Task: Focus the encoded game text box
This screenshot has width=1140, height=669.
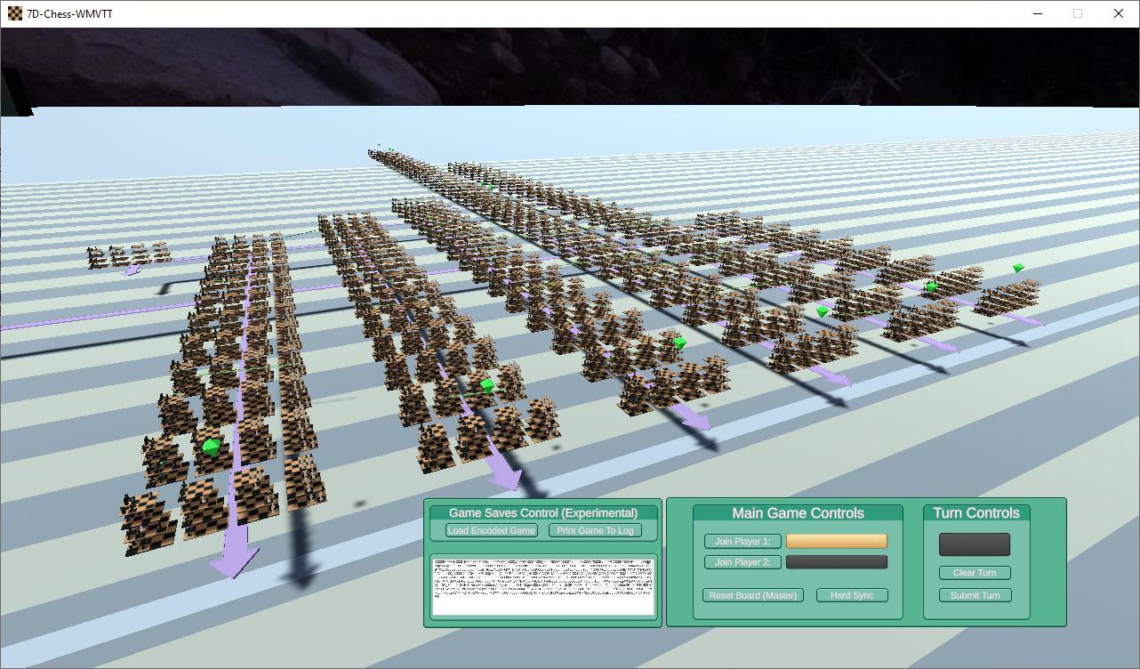Action: [x=542, y=585]
